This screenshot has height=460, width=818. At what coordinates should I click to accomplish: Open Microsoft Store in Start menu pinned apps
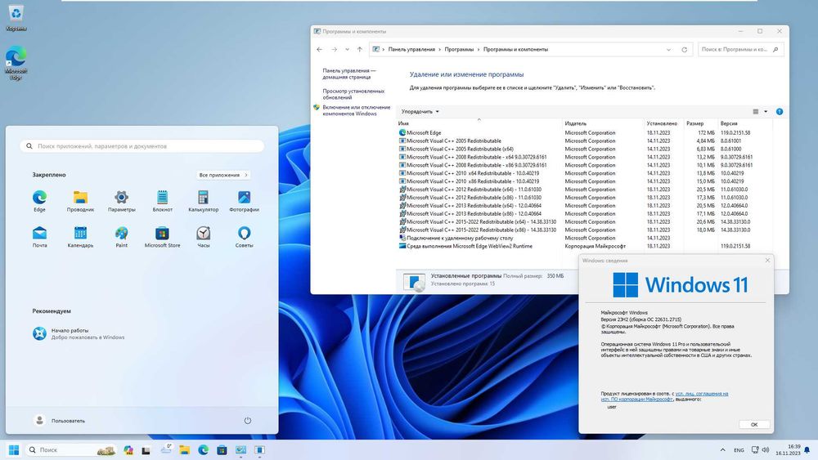coord(162,236)
